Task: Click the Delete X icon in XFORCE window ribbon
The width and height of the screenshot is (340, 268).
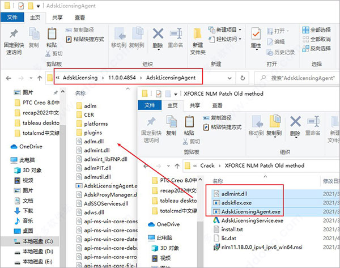Action: (x=295, y=121)
